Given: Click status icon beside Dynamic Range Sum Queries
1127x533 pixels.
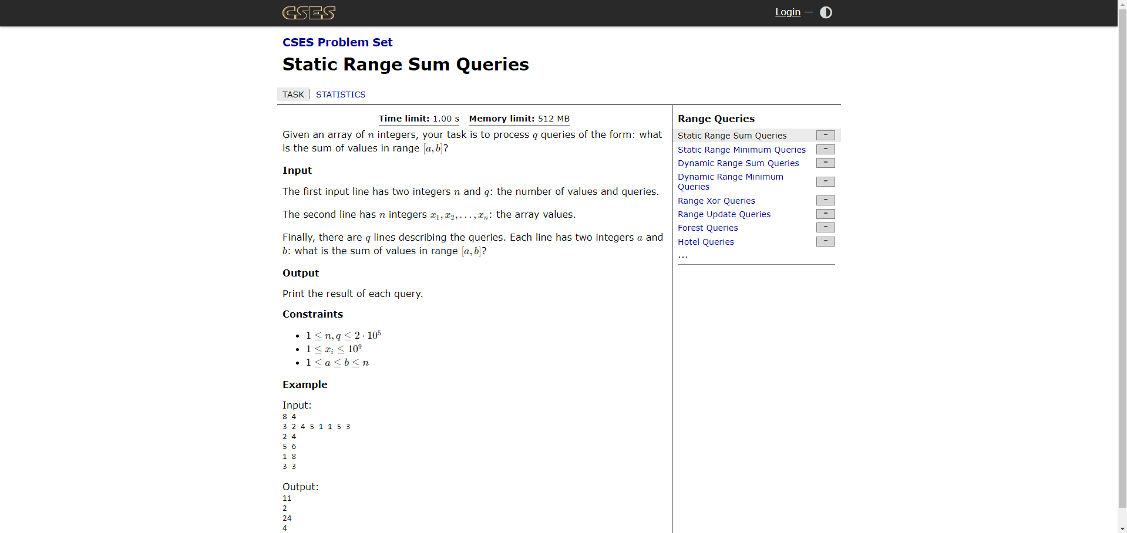Looking at the screenshot, I should coord(825,163).
